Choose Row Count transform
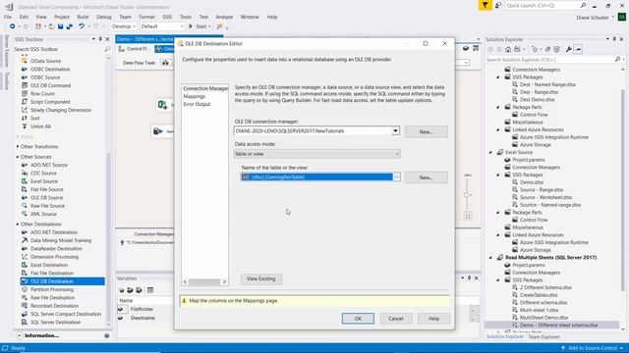 (x=42, y=94)
